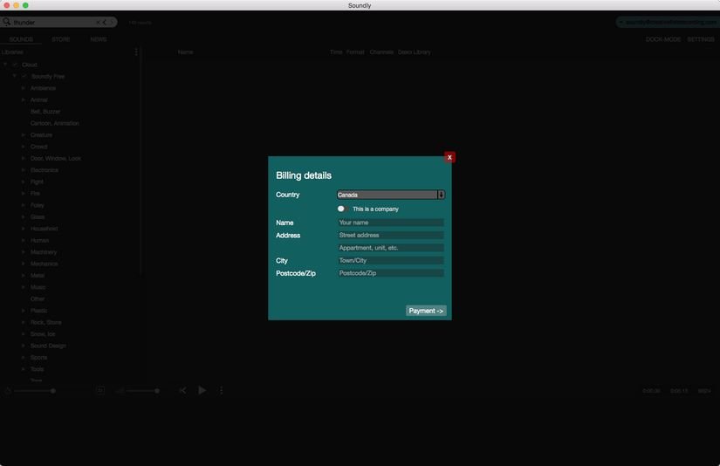Toggle the "This is a company" switch
This screenshot has height=466, width=720.
342,209
